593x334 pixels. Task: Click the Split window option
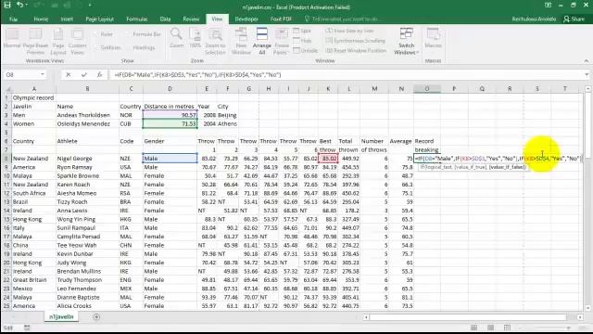[x=302, y=31]
